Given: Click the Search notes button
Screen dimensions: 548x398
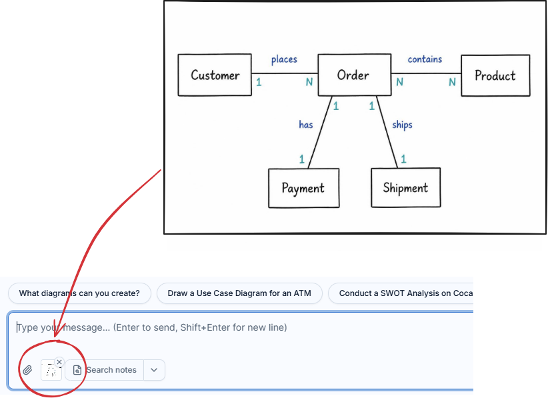Looking at the screenshot, I should (x=105, y=370).
